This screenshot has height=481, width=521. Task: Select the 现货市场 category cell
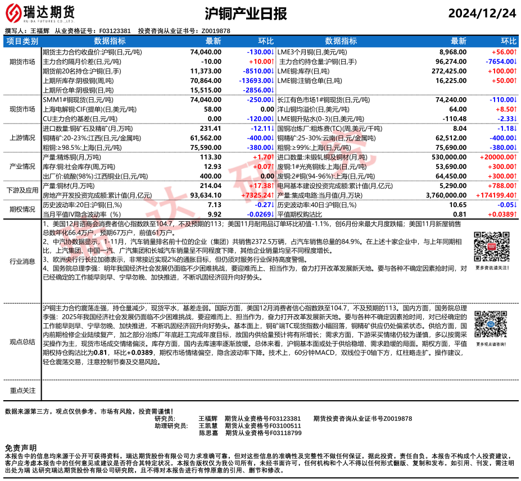(22, 109)
